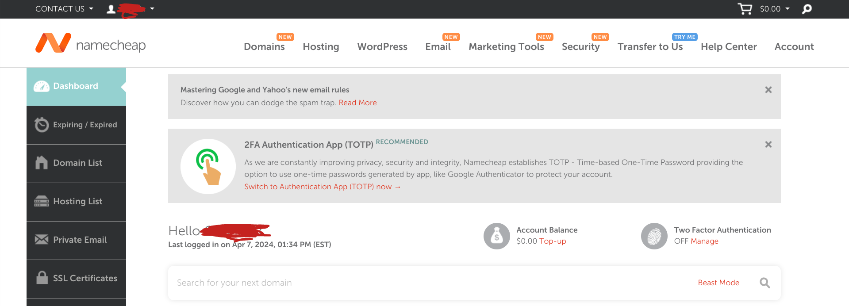Click the search magnifier in top bar

807,9
